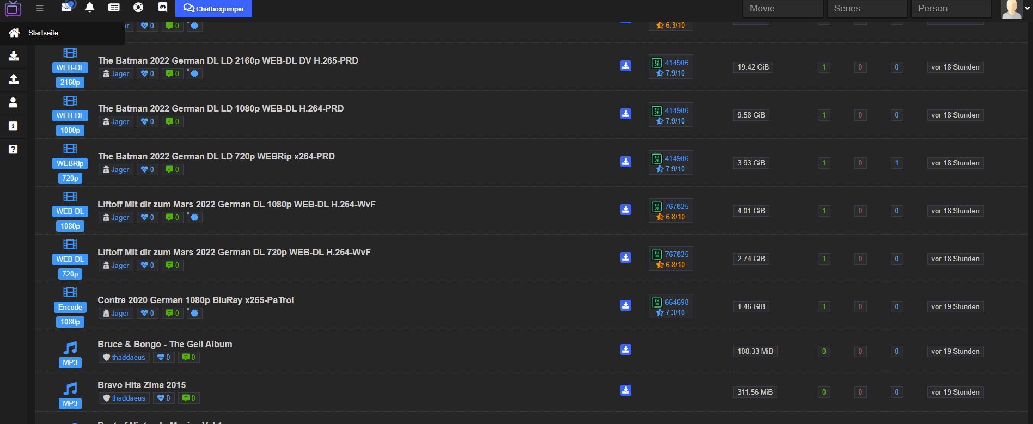Click 7.3/10 rating on Contra row
The image size is (1033, 424).
pyautogui.click(x=671, y=312)
